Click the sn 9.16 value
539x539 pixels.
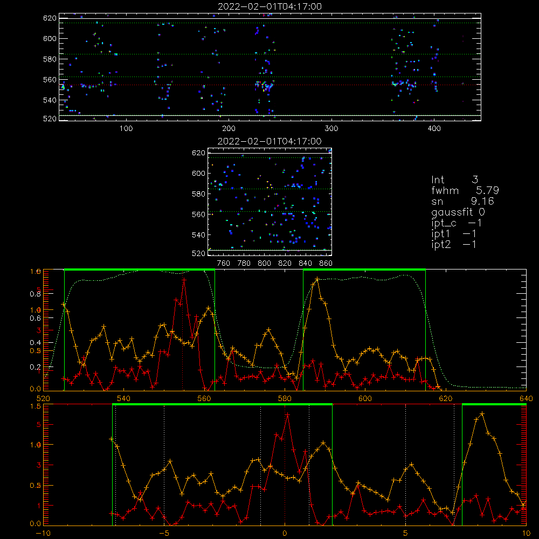462,201
